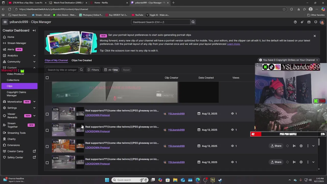Screen dimensions: 327x184
Task: Open LOCKDOWN Protocol link on orange-thumbnail clip
Action: [97, 147]
